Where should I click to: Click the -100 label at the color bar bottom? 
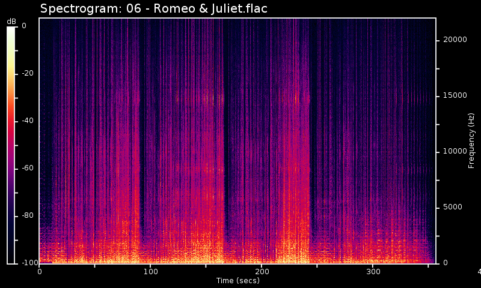tap(29, 263)
